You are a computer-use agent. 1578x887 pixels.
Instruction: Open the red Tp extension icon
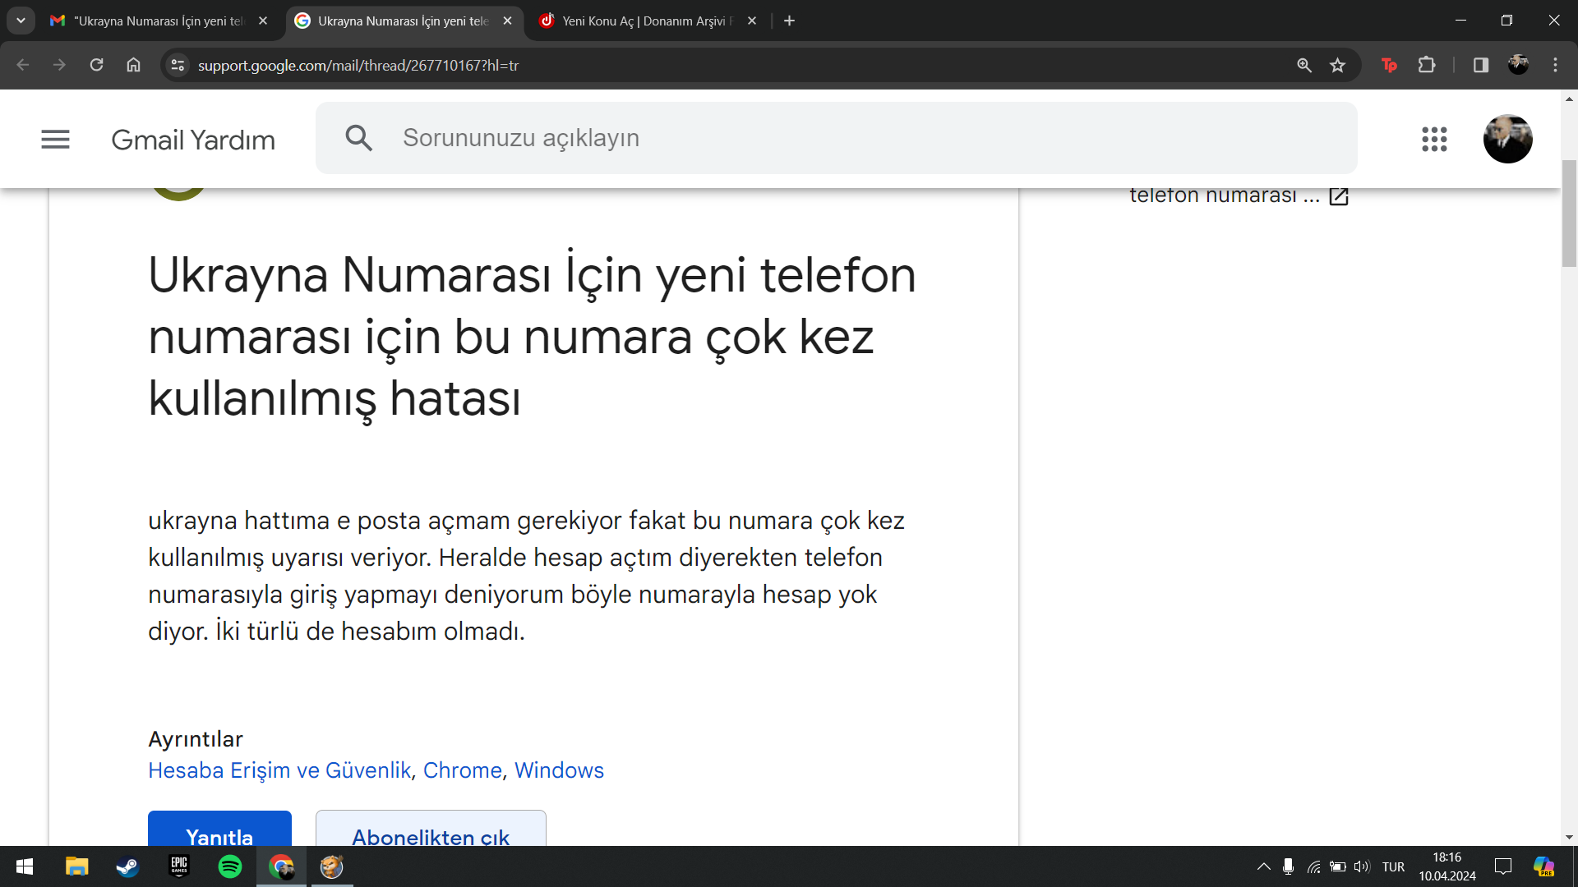[x=1390, y=65]
